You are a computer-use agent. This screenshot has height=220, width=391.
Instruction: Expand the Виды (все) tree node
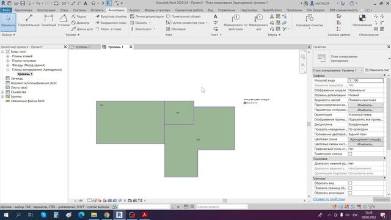pos(2,51)
